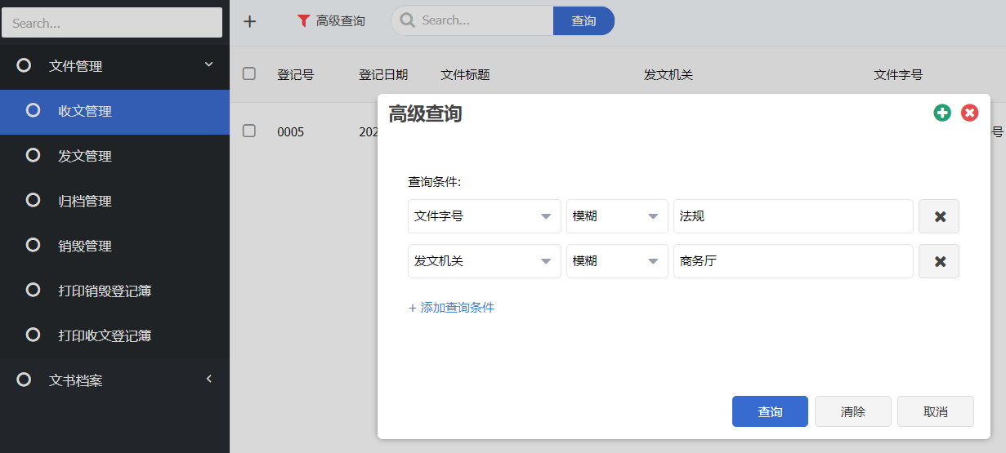Click the circle icon beside 销毁管理

tap(34, 245)
